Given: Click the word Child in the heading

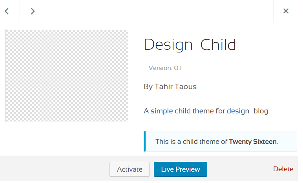Looking at the screenshot, I should pyautogui.click(x=218, y=45).
